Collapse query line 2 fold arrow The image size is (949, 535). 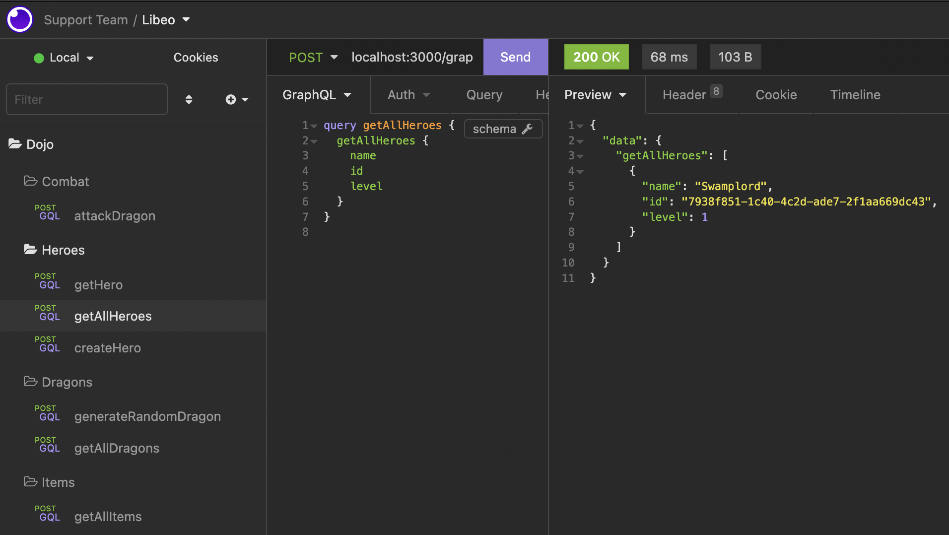pyautogui.click(x=314, y=141)
